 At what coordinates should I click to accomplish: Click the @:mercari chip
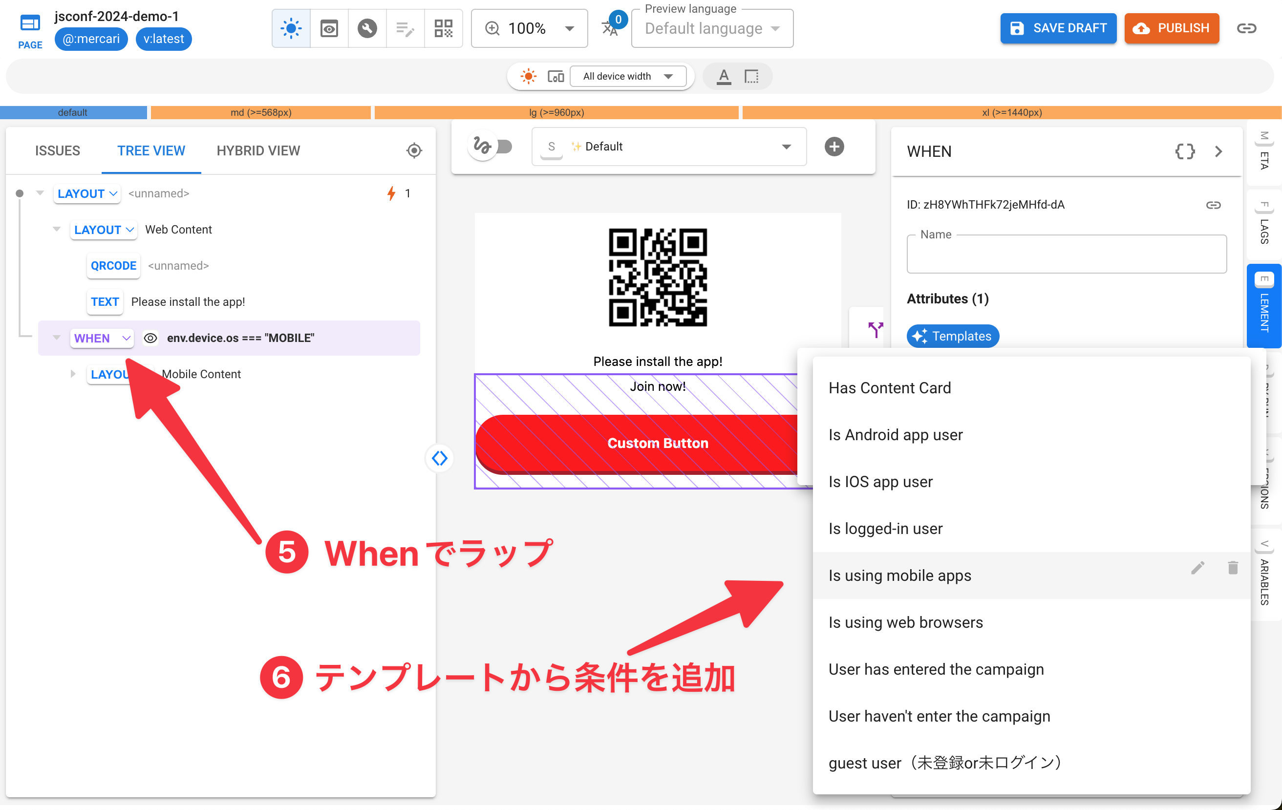point(91,39)
